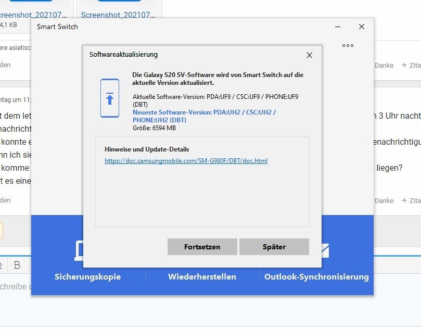This screenshot has height=329, width=421.
Task: Minimize the Smart Switch window
Action: tap(338, 27)
